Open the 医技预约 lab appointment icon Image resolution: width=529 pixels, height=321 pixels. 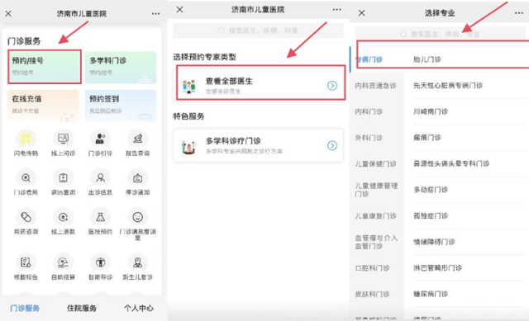click(100, 217)
